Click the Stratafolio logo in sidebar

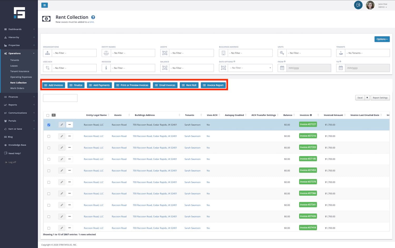pyautogui.click(x=19, y=13)
